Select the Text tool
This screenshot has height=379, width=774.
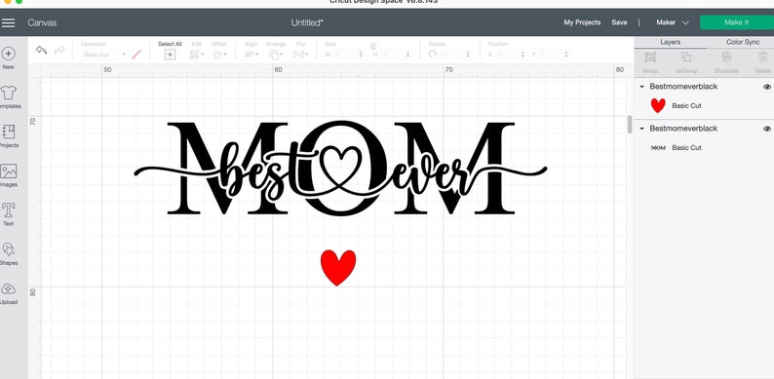9,214
